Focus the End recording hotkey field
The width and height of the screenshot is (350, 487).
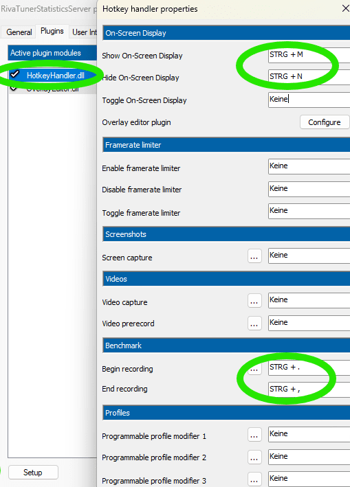[x=309, y=389]
